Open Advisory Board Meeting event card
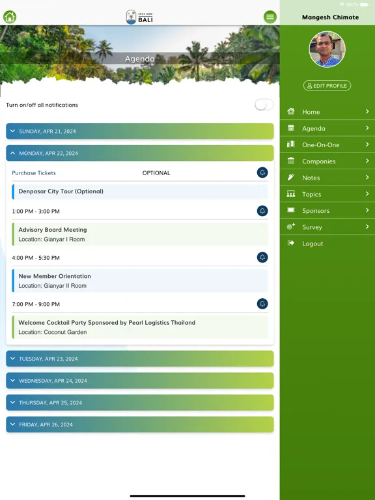 click(x=140, y=234)
